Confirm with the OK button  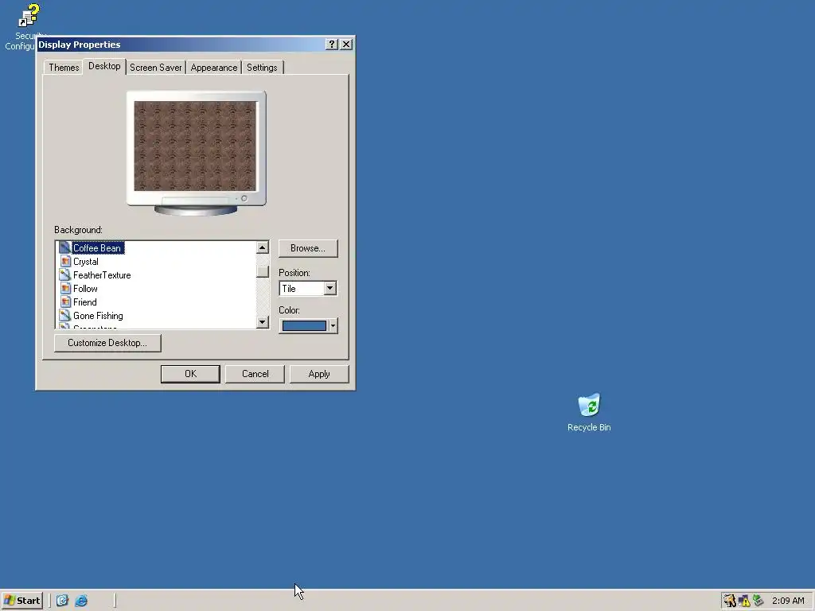click(190, 374)
